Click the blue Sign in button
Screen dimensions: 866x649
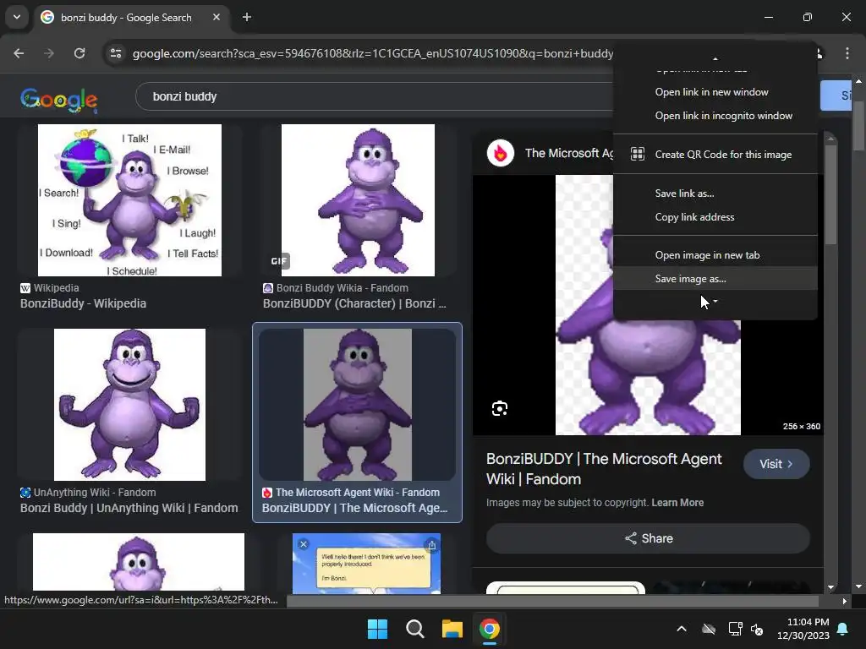point(836,95)
